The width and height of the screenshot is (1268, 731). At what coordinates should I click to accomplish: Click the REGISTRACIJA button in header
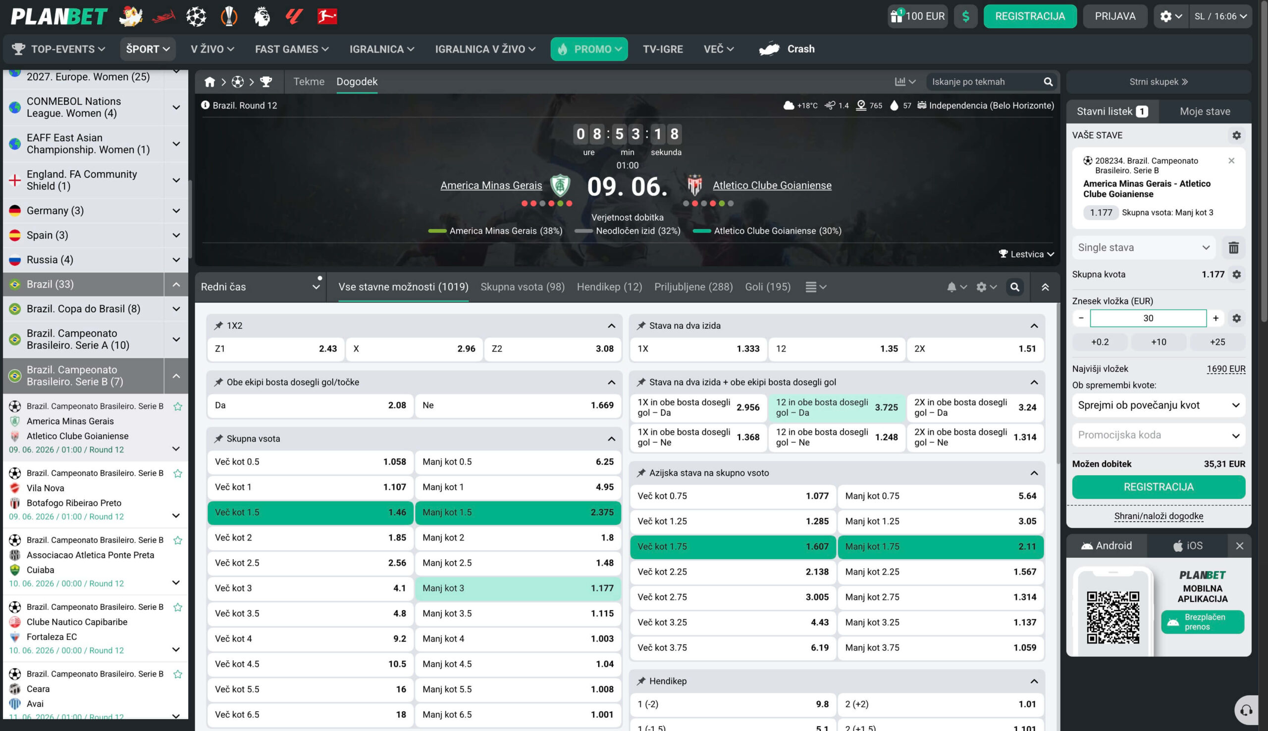coord(1030,16)
